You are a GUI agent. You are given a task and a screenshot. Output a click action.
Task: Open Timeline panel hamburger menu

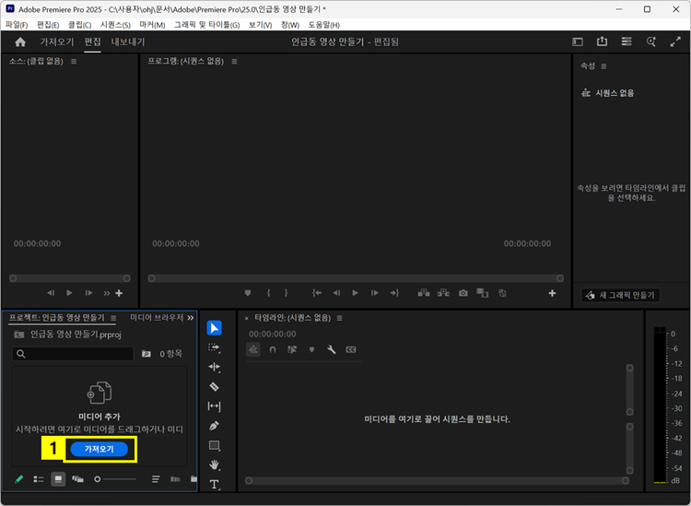[x=339, y=318]
